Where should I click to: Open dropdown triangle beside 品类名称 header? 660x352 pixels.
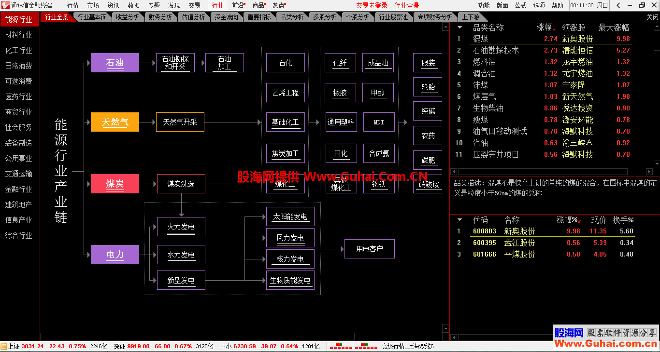pyautogui.click(x=459, y=27)
